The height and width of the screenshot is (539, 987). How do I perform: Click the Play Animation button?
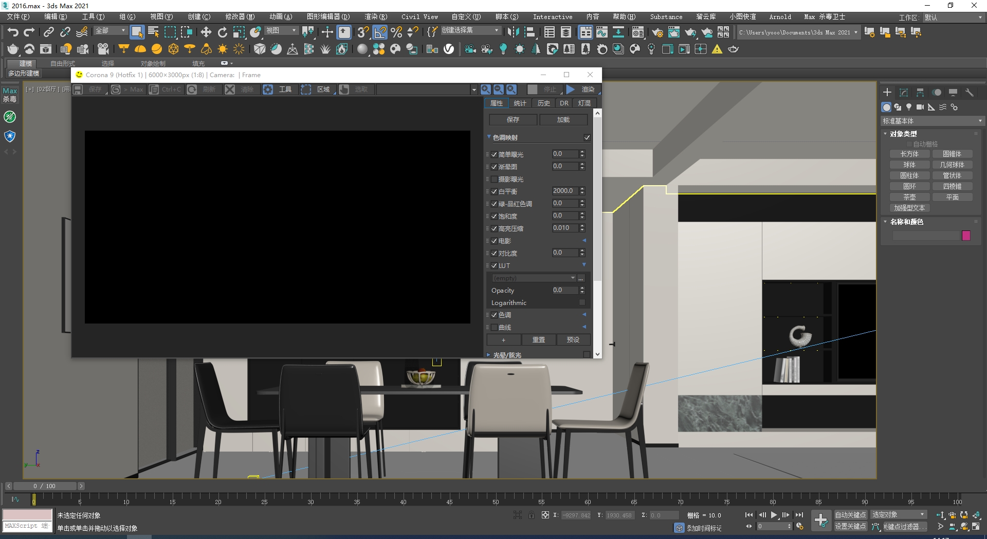click(774, 515)
